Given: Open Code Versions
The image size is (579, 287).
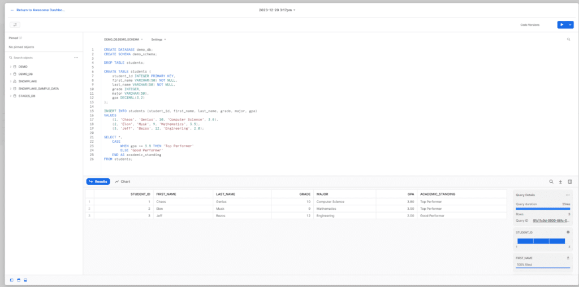Looking at the screenshot, I should pos(530,25).
